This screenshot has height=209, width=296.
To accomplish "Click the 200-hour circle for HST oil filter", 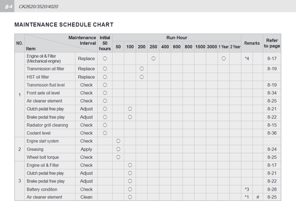I will tap(142, 77).
